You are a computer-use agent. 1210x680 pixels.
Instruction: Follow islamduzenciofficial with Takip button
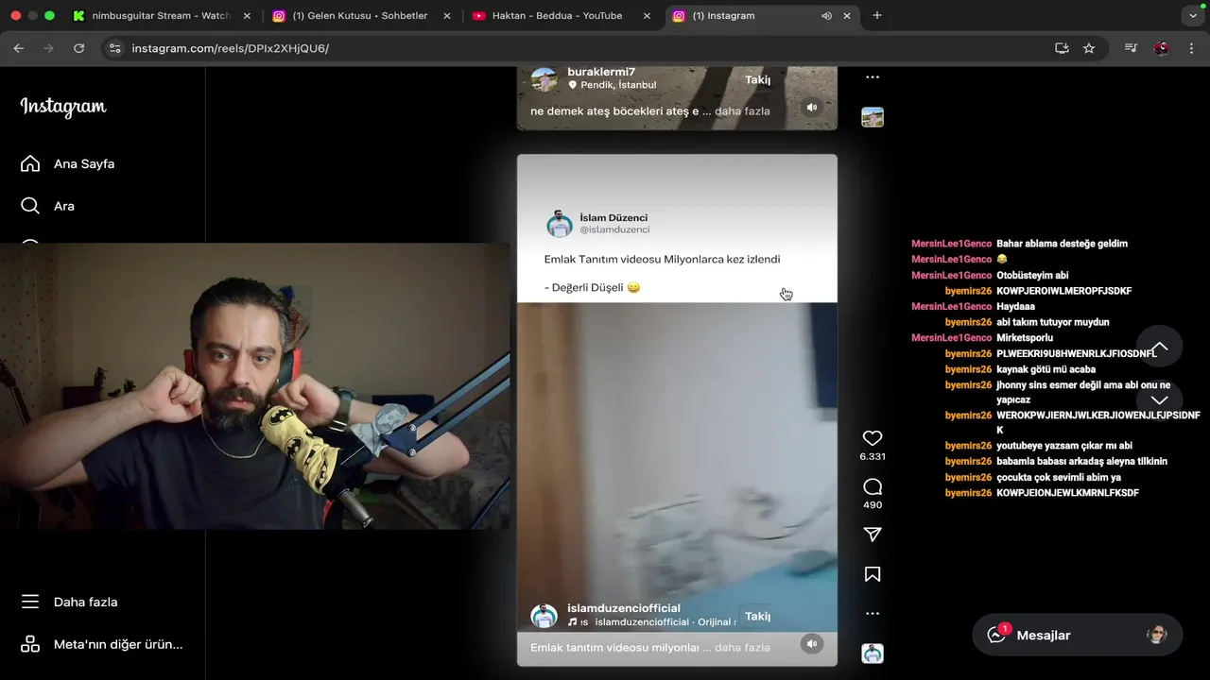757,616
